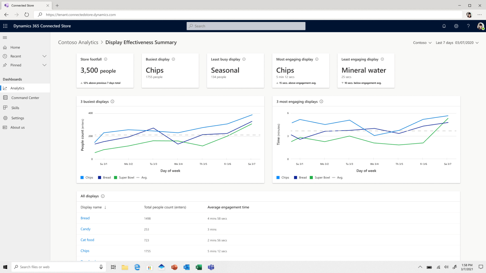486x273 pixels.
Task: Expand the Pinned section in the sidebar
Action: click(44, 65)
